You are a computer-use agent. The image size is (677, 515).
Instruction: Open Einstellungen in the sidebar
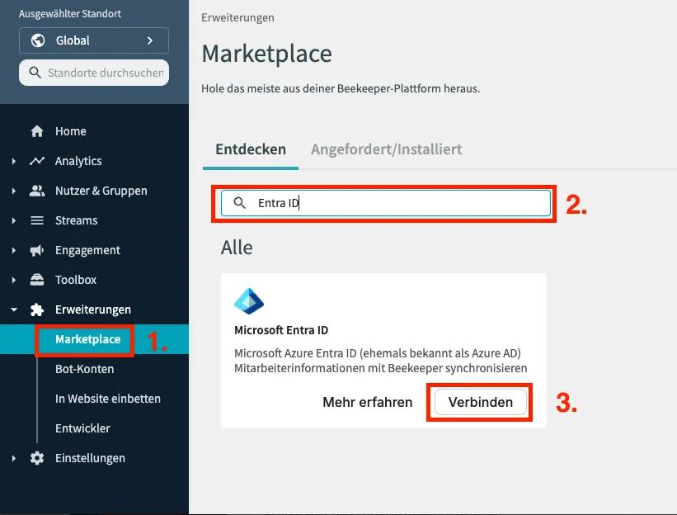click(90, 458)
